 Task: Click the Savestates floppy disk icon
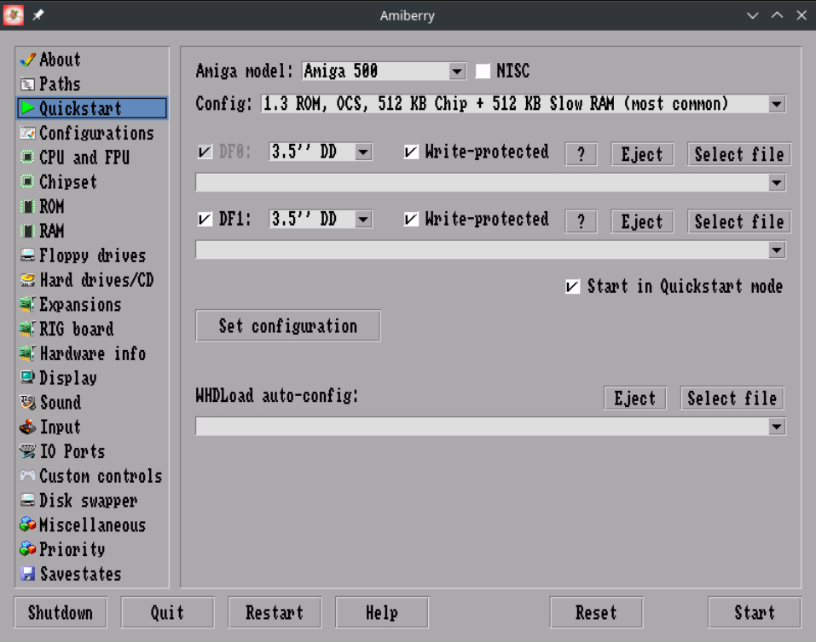[x=27, y=574]
